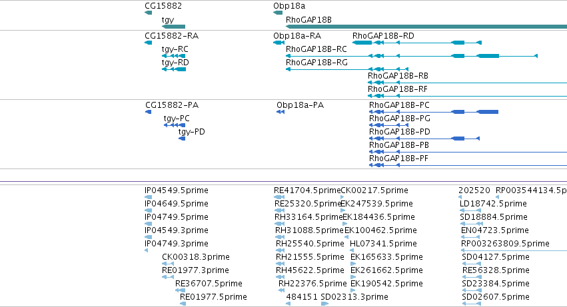Click the RhoGAP18B-PC protein label
This screenshot has width=567, height=307.
point(399,105)
